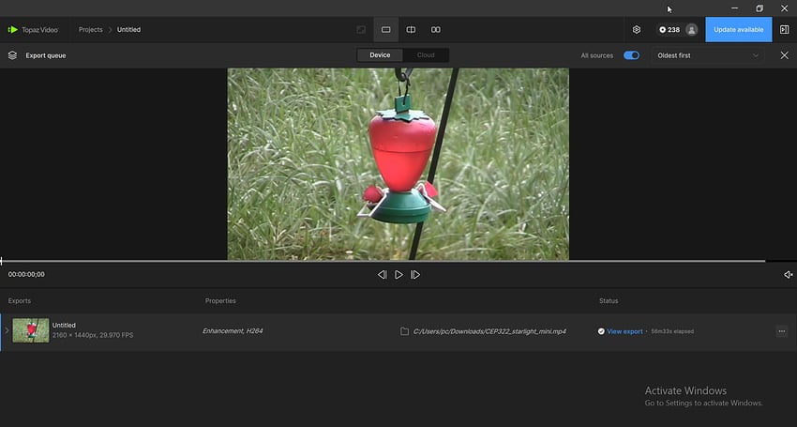The width and height of the screenshot is (797, 427).
Task: Open the Oldest first sort dropdown
Action: pyautogui.click(x=708, y=55)
